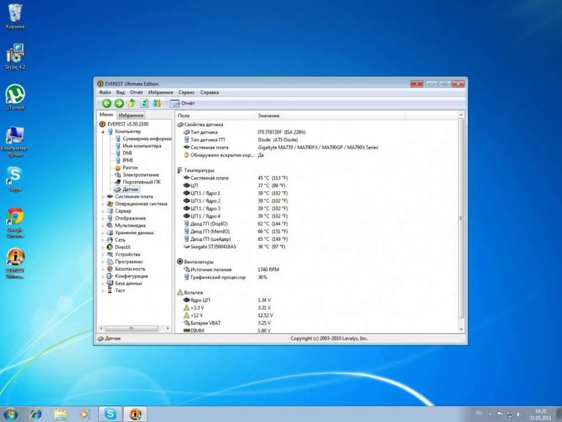
Task: Switch to the Избранное tab in sidebar
Action: pos(131,115)
